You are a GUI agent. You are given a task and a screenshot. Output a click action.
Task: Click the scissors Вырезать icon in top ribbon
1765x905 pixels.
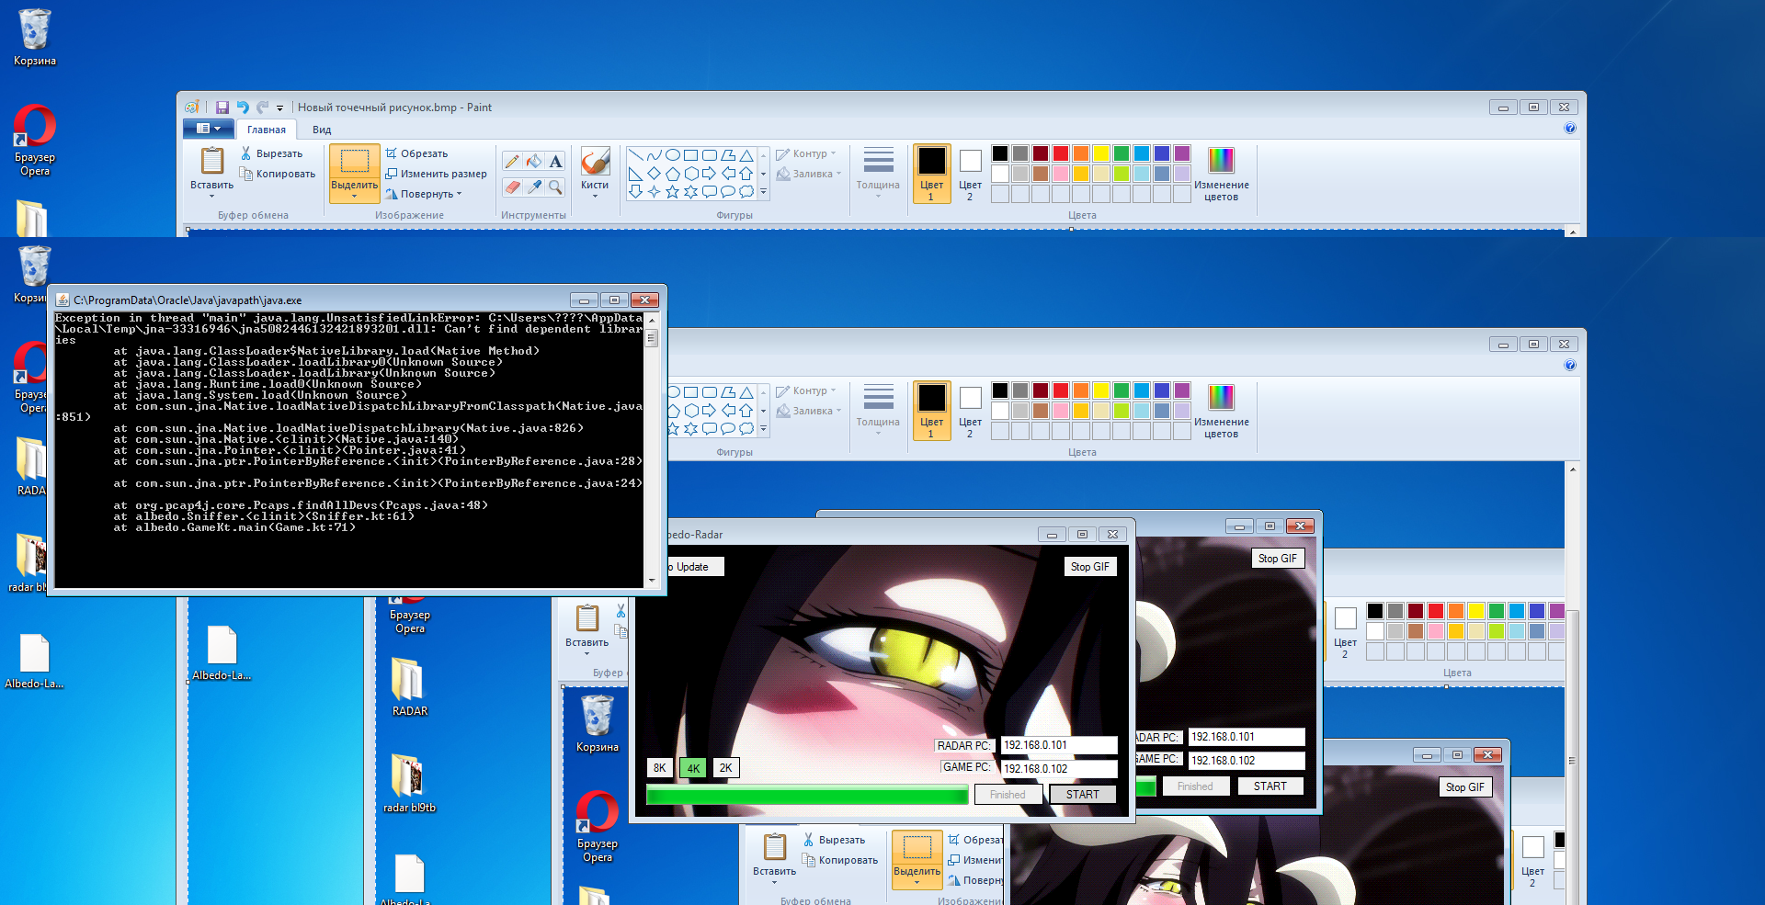coord(245,153)
